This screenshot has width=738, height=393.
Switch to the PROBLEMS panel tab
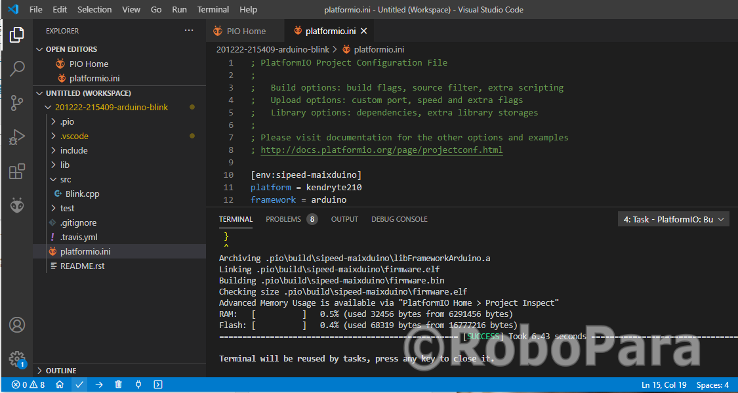(283, 219)
